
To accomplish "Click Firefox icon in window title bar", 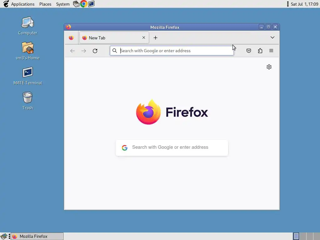I will click(68, 27).
